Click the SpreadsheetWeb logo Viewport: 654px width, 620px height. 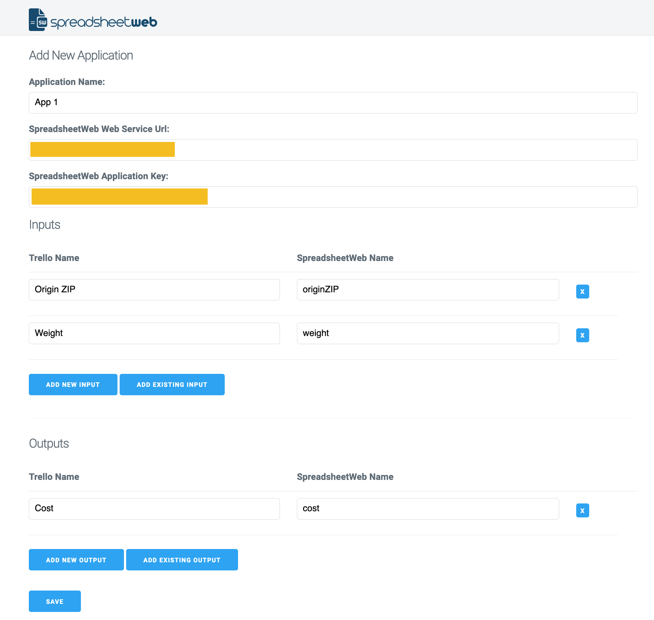click(93, 20)
